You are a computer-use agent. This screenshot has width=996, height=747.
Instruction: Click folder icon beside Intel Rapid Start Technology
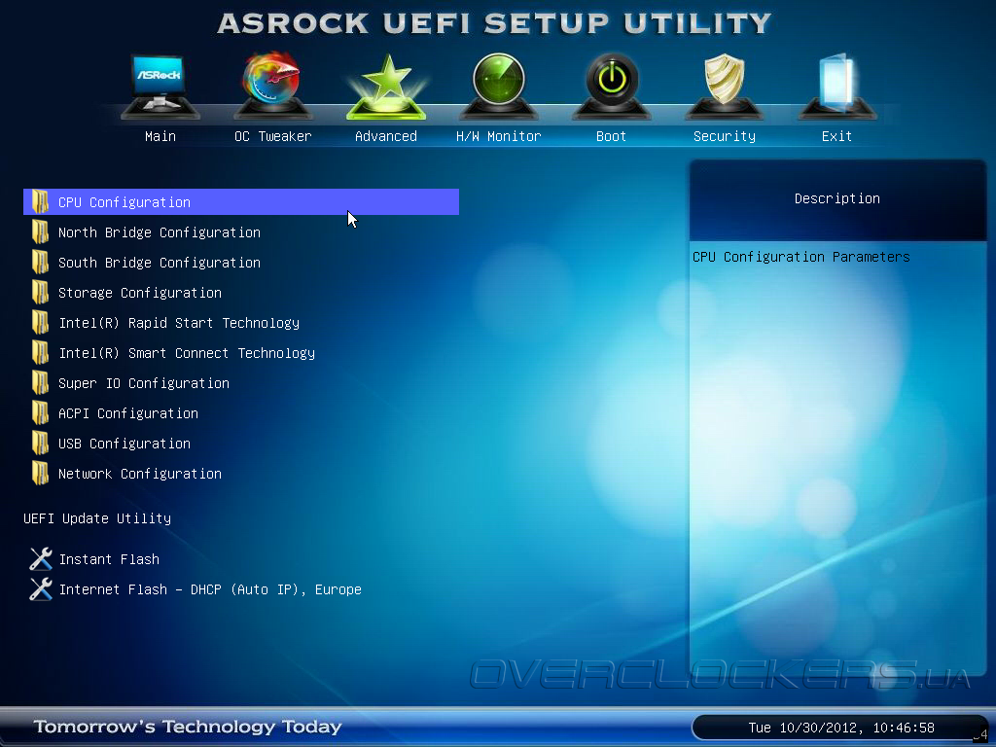click(x=40, y=323)
